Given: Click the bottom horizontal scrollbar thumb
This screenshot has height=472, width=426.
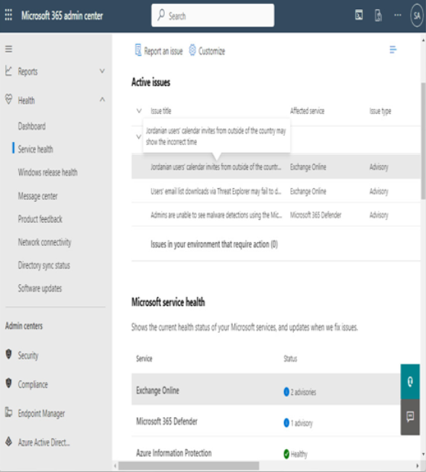Looking at the screenshot, I should 189,466.
